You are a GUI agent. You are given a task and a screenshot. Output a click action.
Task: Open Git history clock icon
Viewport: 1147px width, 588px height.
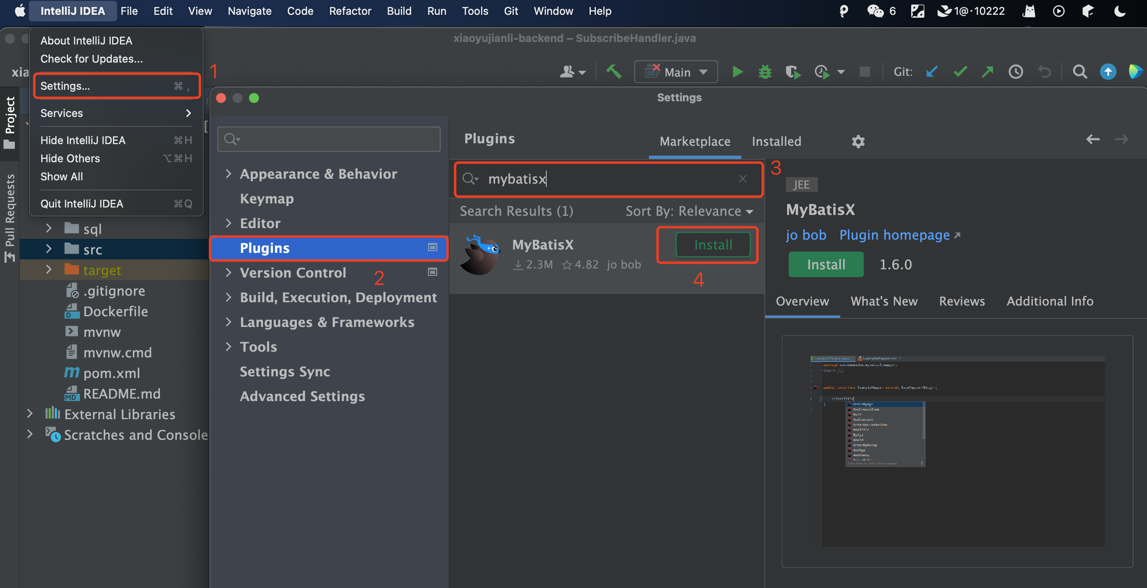pyautogui.click(x=1015, y=72)
